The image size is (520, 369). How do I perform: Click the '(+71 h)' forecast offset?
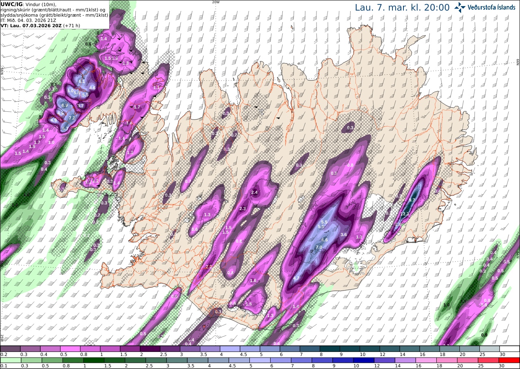[x=71, y=25]
